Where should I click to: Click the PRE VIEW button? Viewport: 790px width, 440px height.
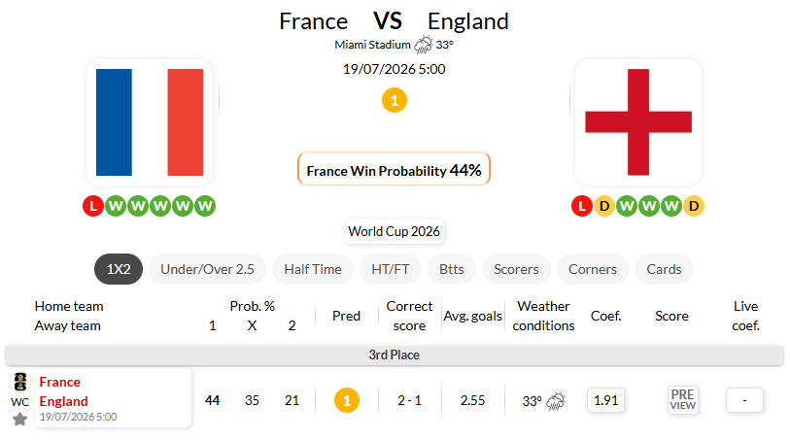[x=683, y=400]
